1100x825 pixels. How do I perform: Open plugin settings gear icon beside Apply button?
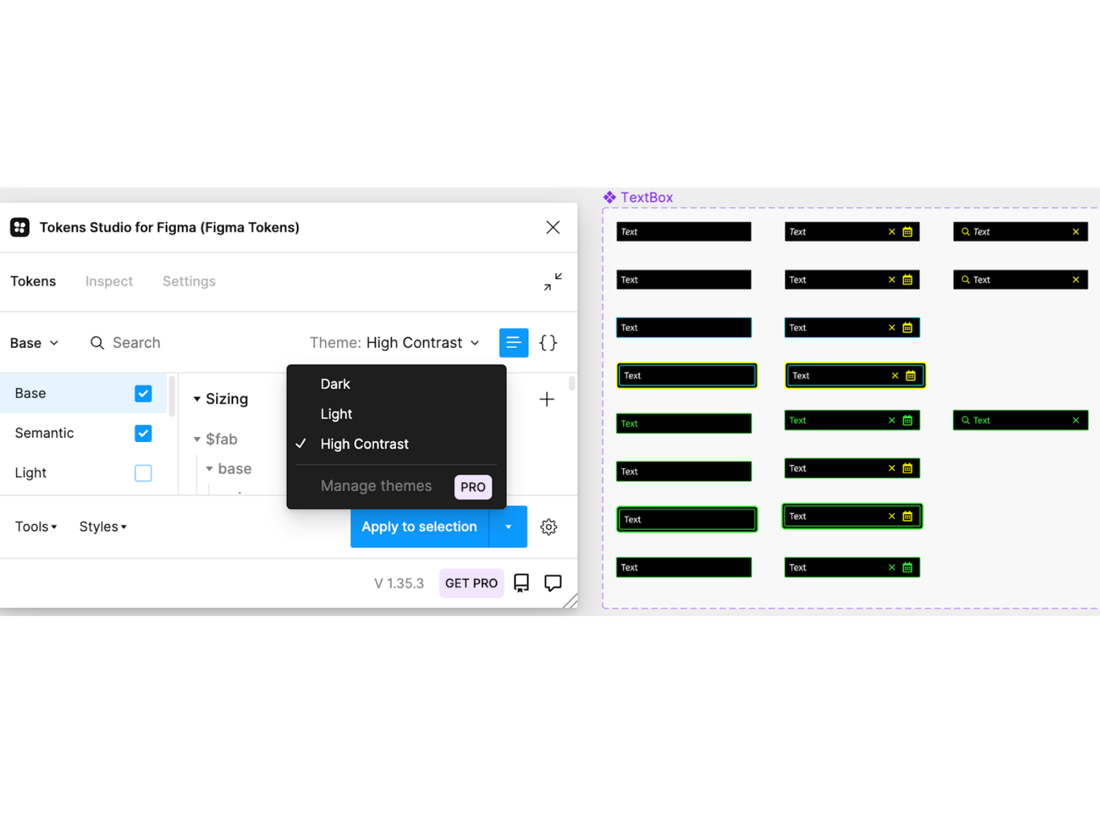pyautogui.click(x=549, y=527)
